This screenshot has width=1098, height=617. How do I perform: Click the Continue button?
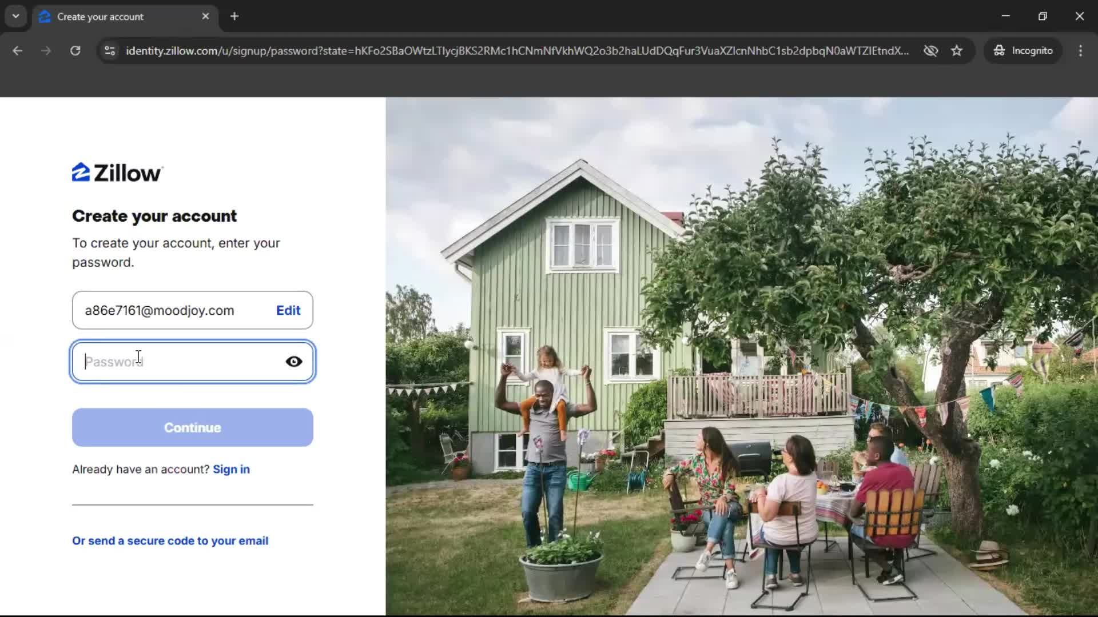click(x=192, y=427)
